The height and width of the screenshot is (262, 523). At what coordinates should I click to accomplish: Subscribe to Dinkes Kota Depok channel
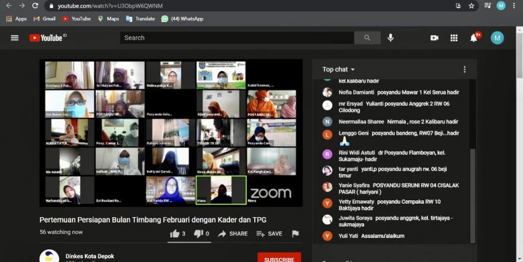click(x=279, y=257)
